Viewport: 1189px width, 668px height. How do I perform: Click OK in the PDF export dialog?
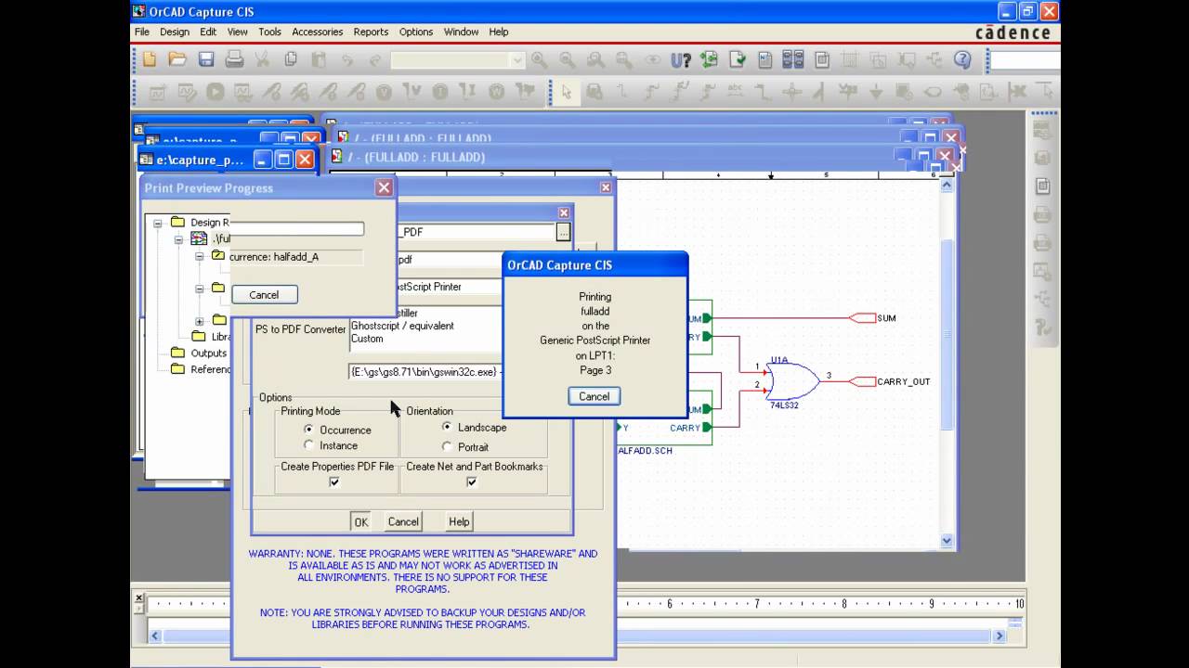coord(361,521)
